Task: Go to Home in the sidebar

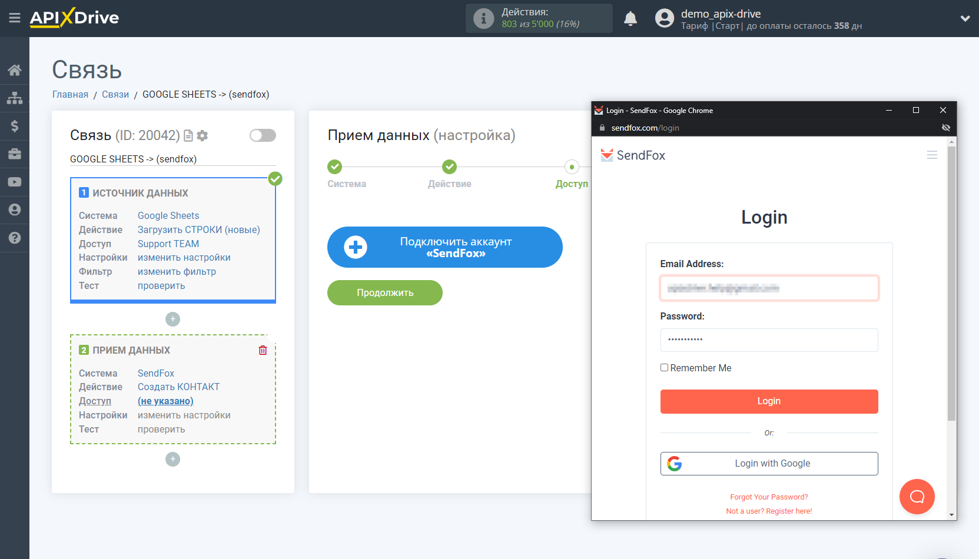Action: [15, 70]
